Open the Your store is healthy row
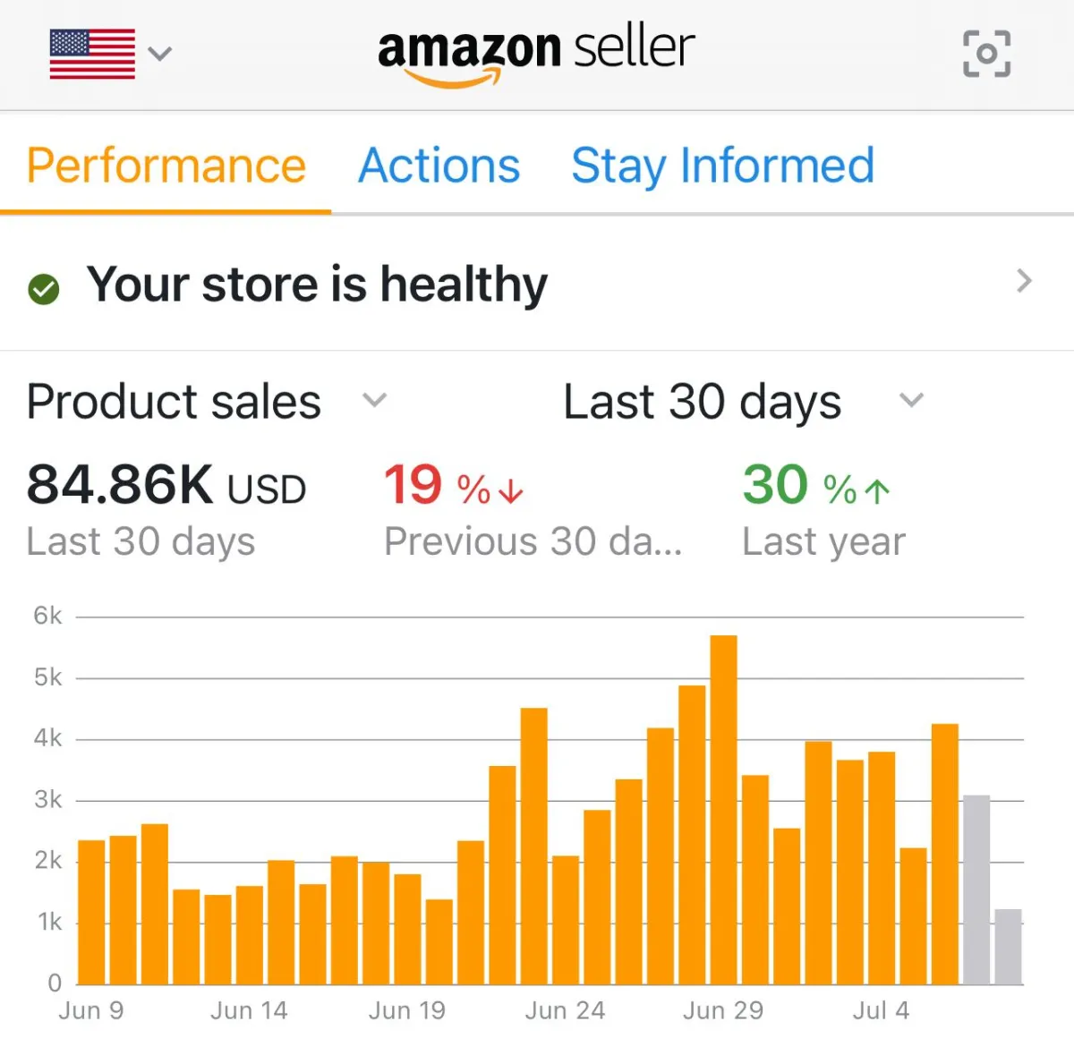Image resolution: width=1074 pixels, height=1038 pixels. click(537, 284)
